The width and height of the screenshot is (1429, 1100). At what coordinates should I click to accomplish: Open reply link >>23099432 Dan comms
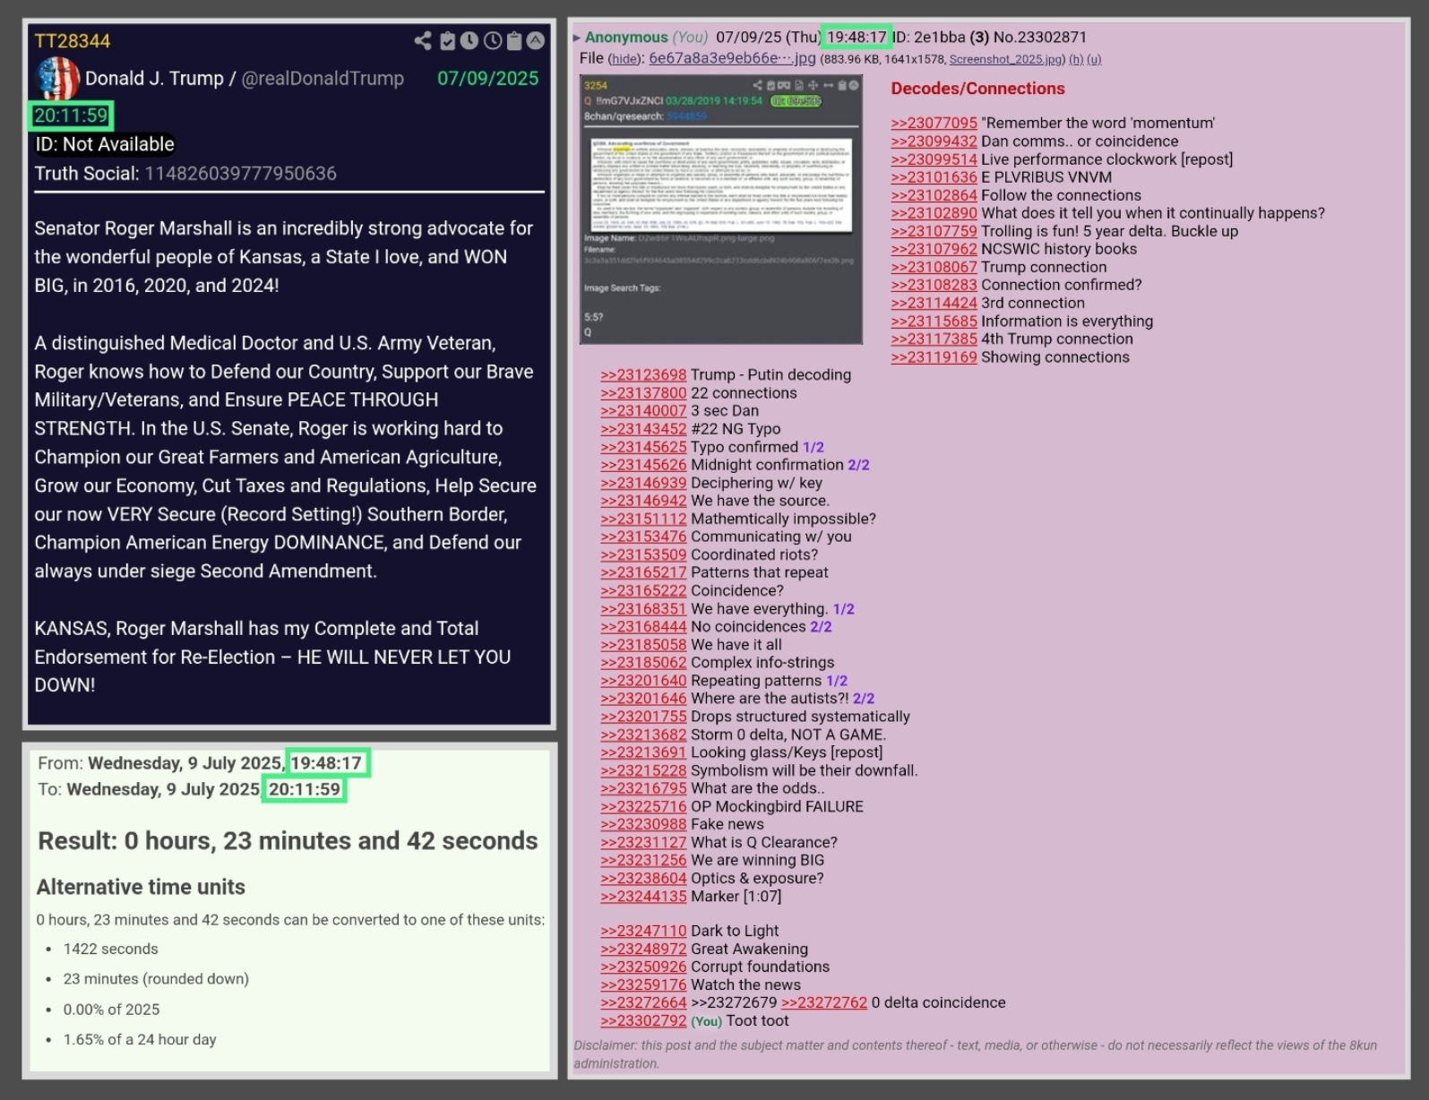point(934,142)
